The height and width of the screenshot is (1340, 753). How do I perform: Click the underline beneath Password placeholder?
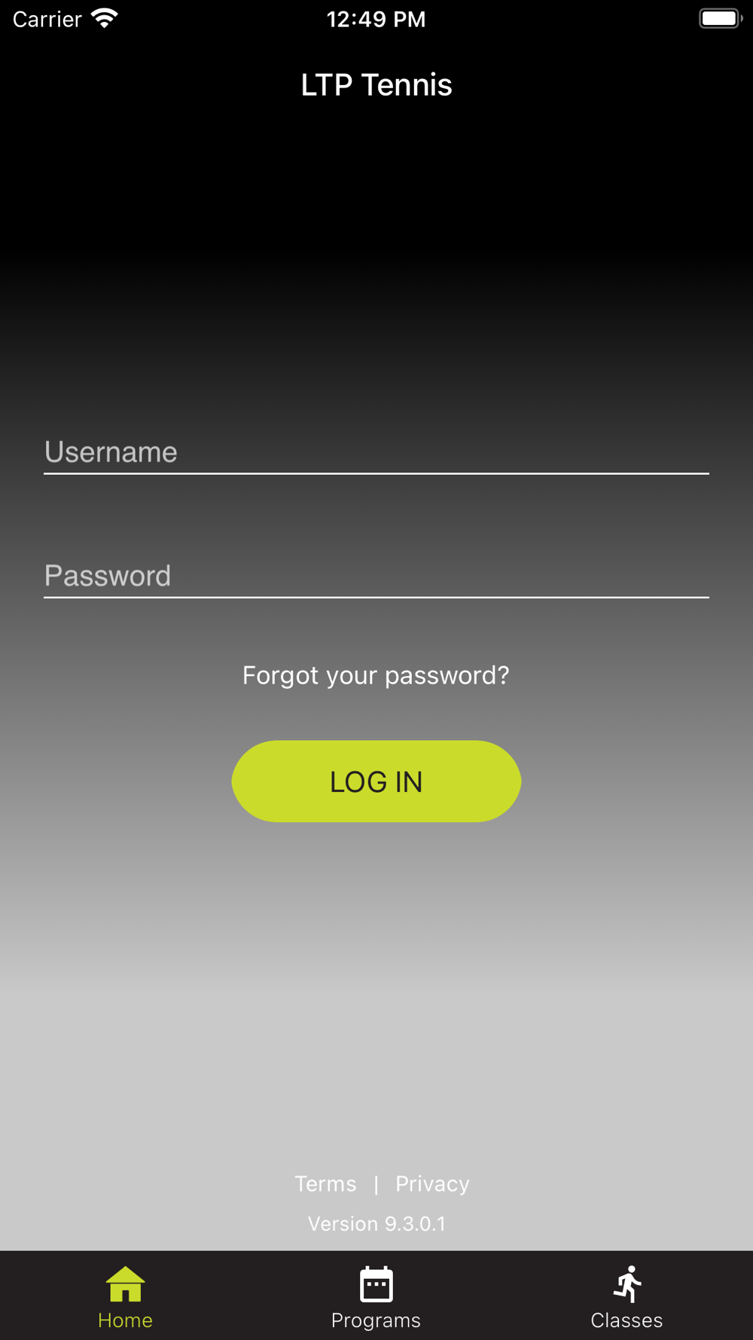pos(376,597)
